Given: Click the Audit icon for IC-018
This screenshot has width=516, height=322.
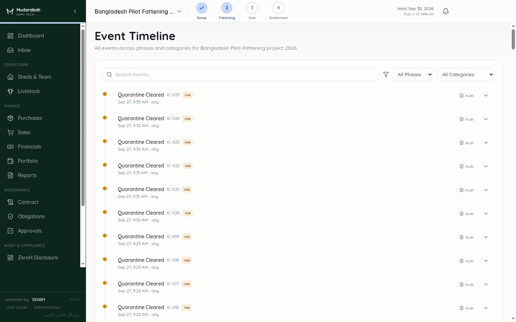Looking at the screenshot, I should click(x=462, y=261).
